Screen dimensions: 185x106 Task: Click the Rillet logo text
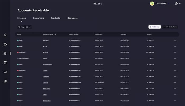[98, 4]
